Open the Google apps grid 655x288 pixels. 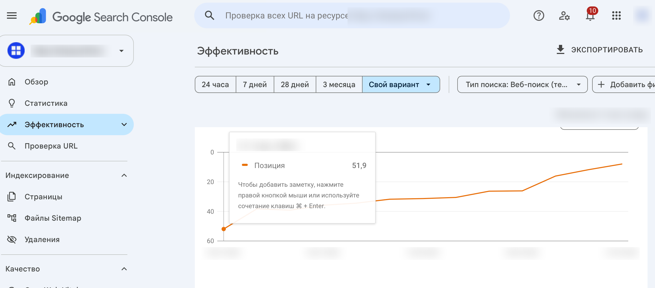tap(616, 16)
